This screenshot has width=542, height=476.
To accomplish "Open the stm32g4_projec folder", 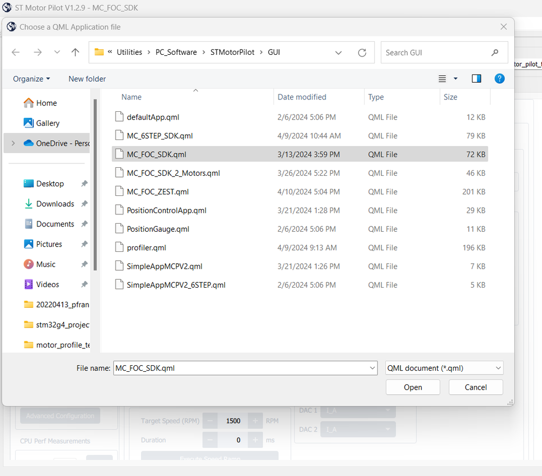I will point(56,325).
